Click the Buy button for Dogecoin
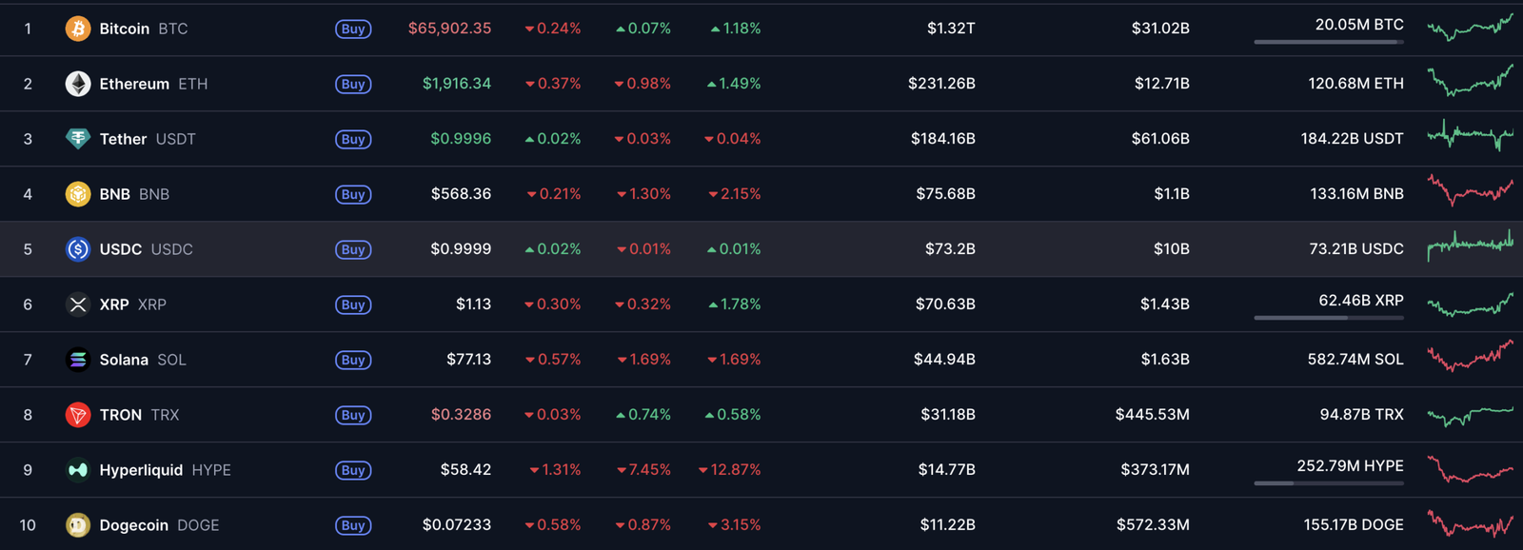 coord(353,526)
